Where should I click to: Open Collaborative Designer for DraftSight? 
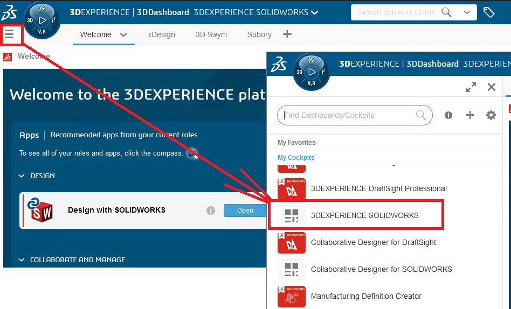tap(374, 243)
